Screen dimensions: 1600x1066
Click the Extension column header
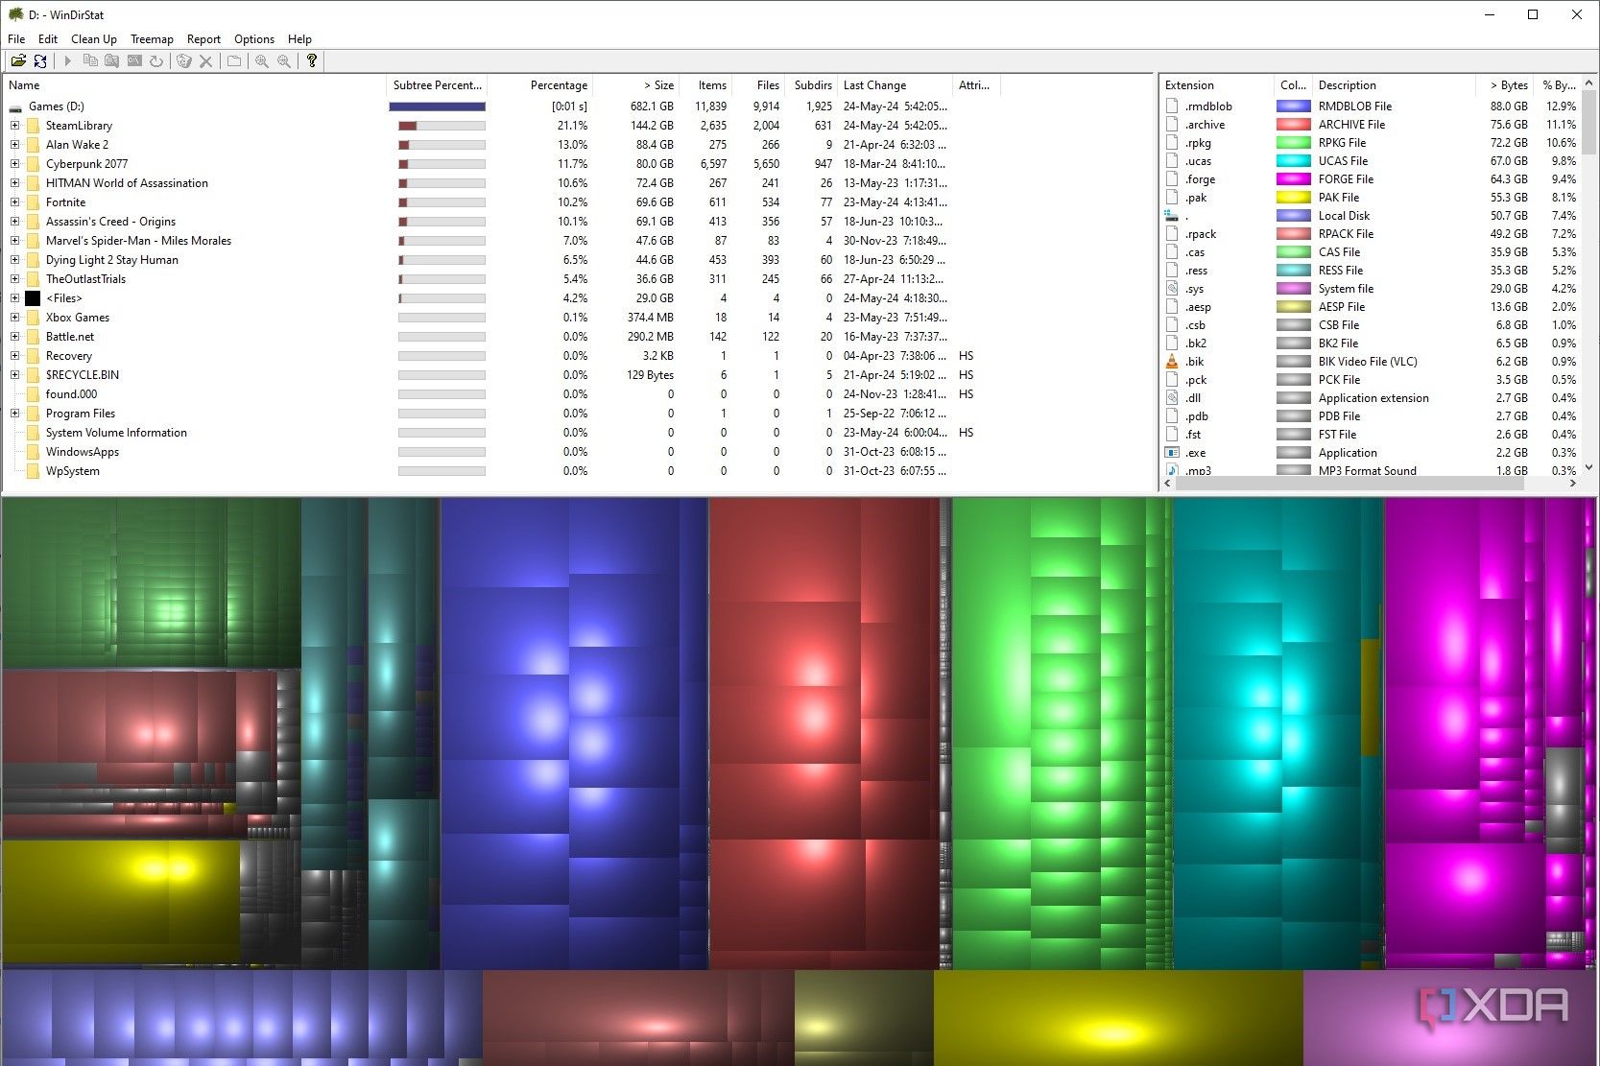click(1217, 85)
